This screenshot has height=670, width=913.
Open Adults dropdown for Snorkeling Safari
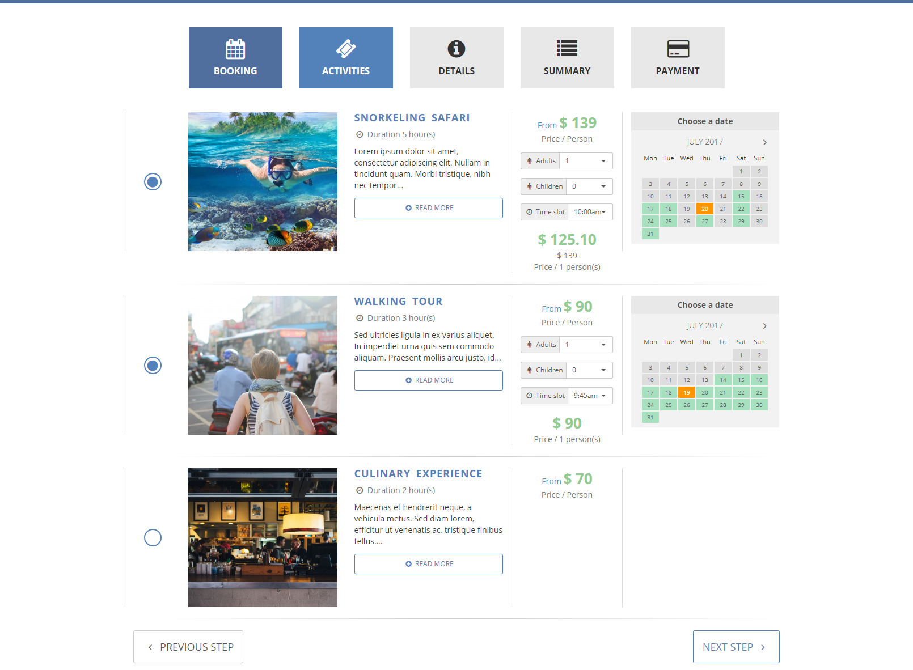pyautogui.click(x=586, y=161)
